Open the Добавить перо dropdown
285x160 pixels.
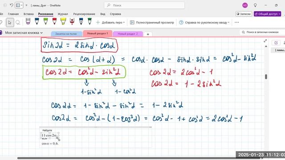pos(110,23)
